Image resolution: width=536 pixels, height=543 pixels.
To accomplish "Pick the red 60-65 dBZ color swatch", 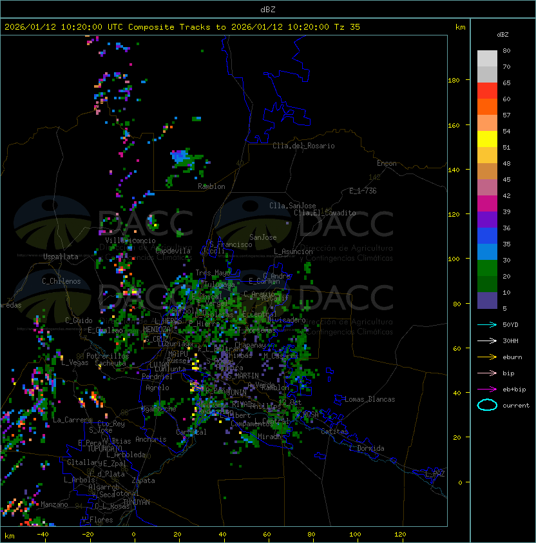I will tap(487, 91).
